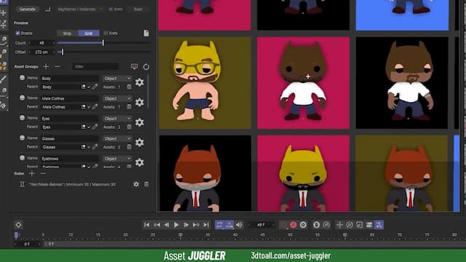The image size is (466, 262).
Task: Click the current frame number field
Action: pos(261,225)
